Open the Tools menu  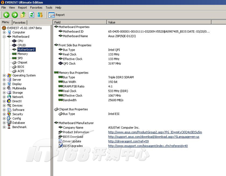[x=49, y=8]
